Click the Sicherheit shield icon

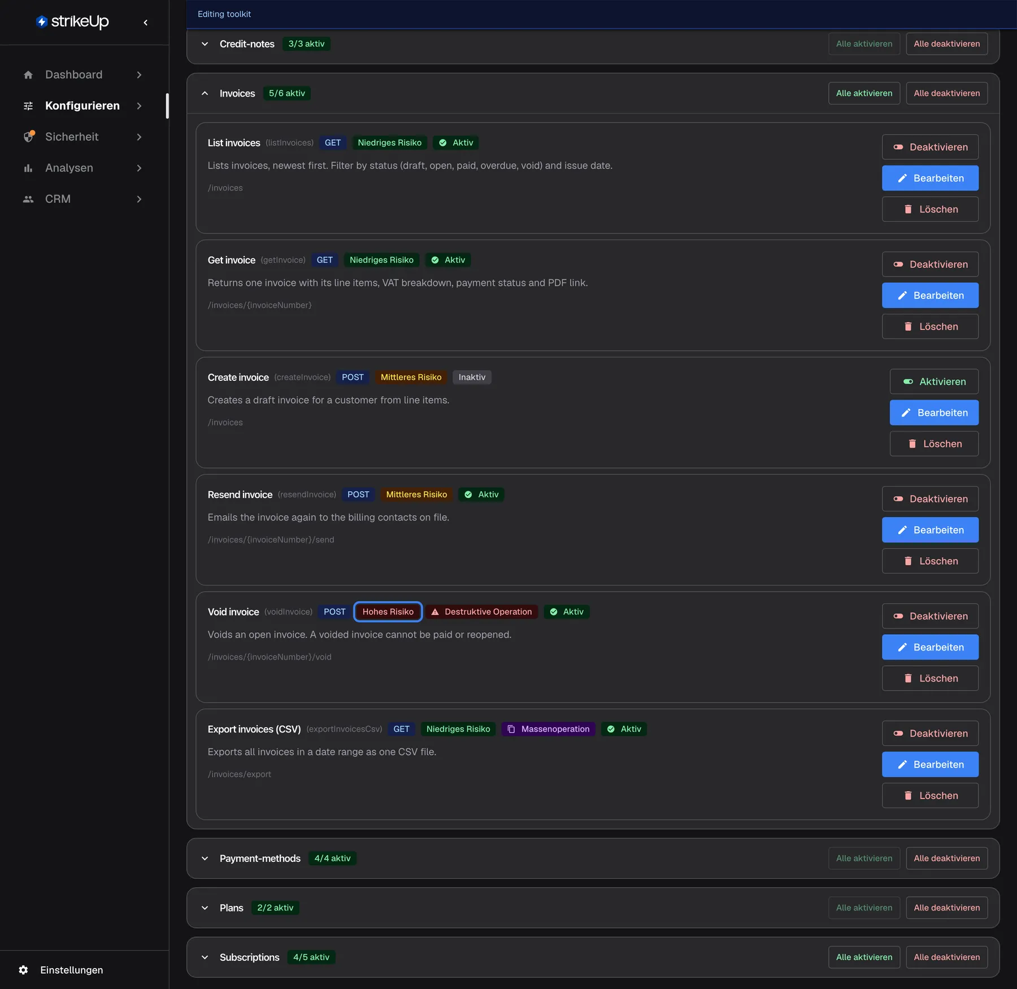[x=29, y=137]
